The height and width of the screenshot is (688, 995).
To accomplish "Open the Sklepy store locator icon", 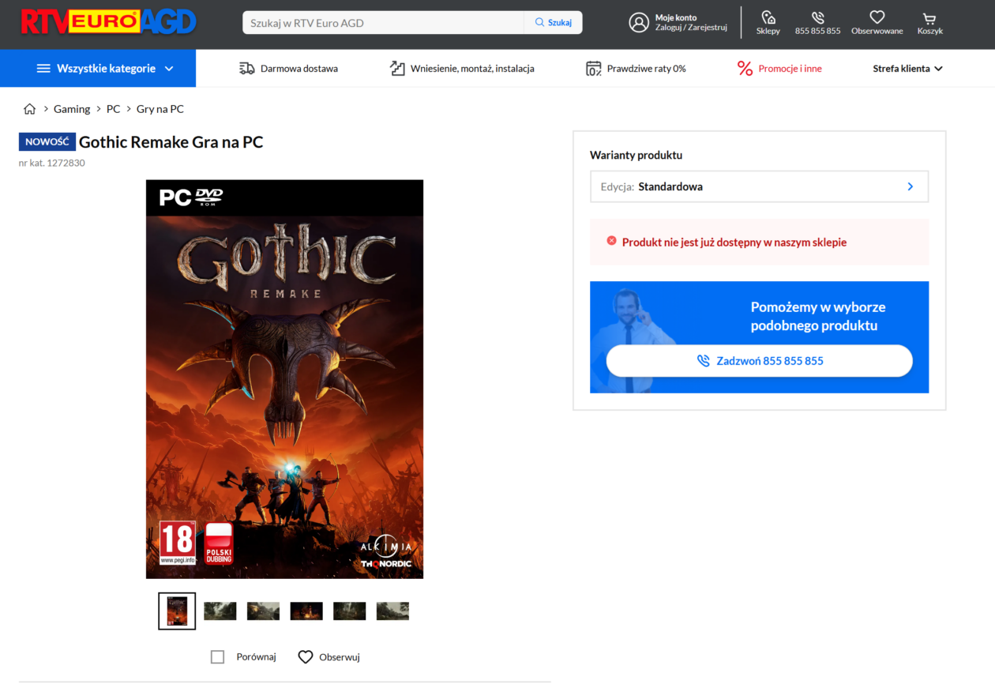I will 768,17.
